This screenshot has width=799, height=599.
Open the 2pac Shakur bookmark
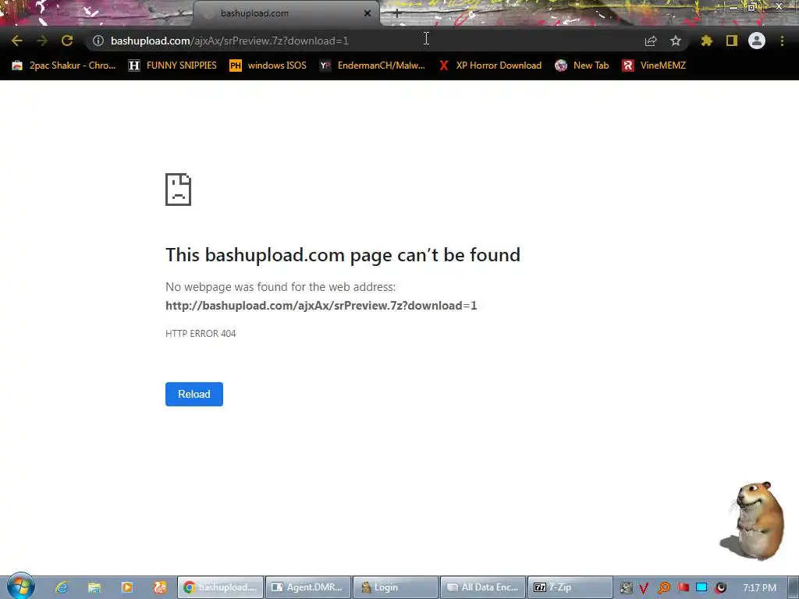64,66
